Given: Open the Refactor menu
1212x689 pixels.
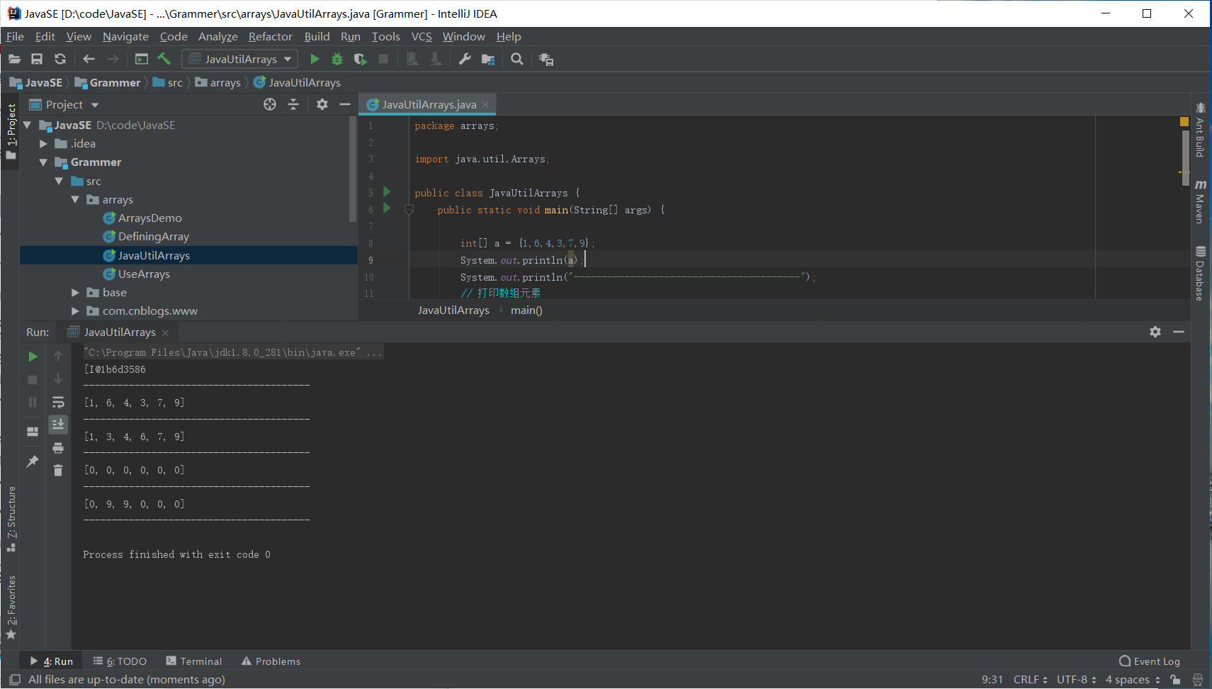Looking at the screenshot, I should tap(270, 37).
